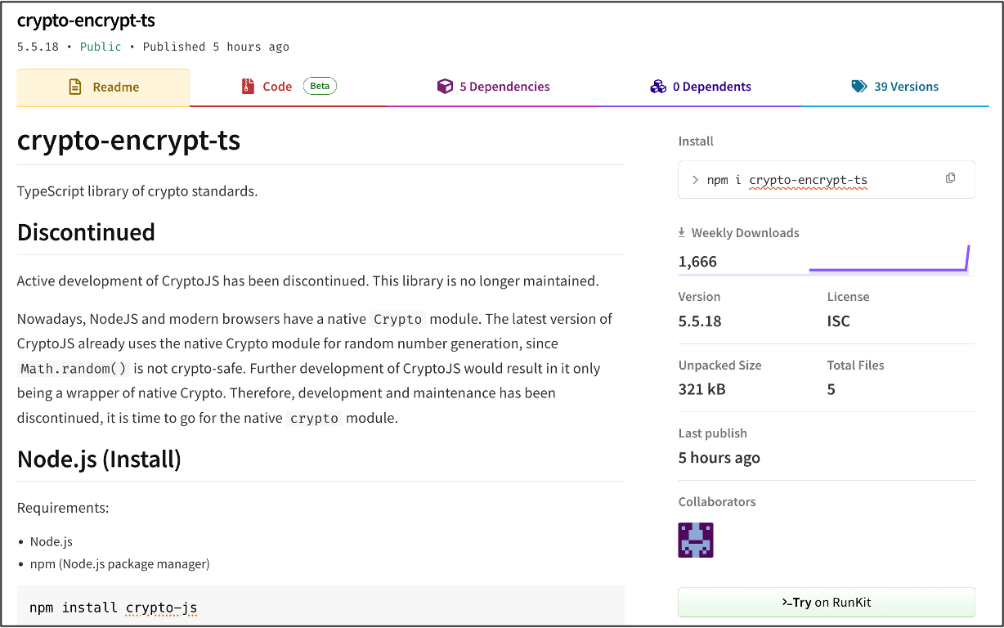Image resolution: width=1004 pixels, height=628 pixels.
Task: Click the Versions tags icon
Action: point(859,87)
